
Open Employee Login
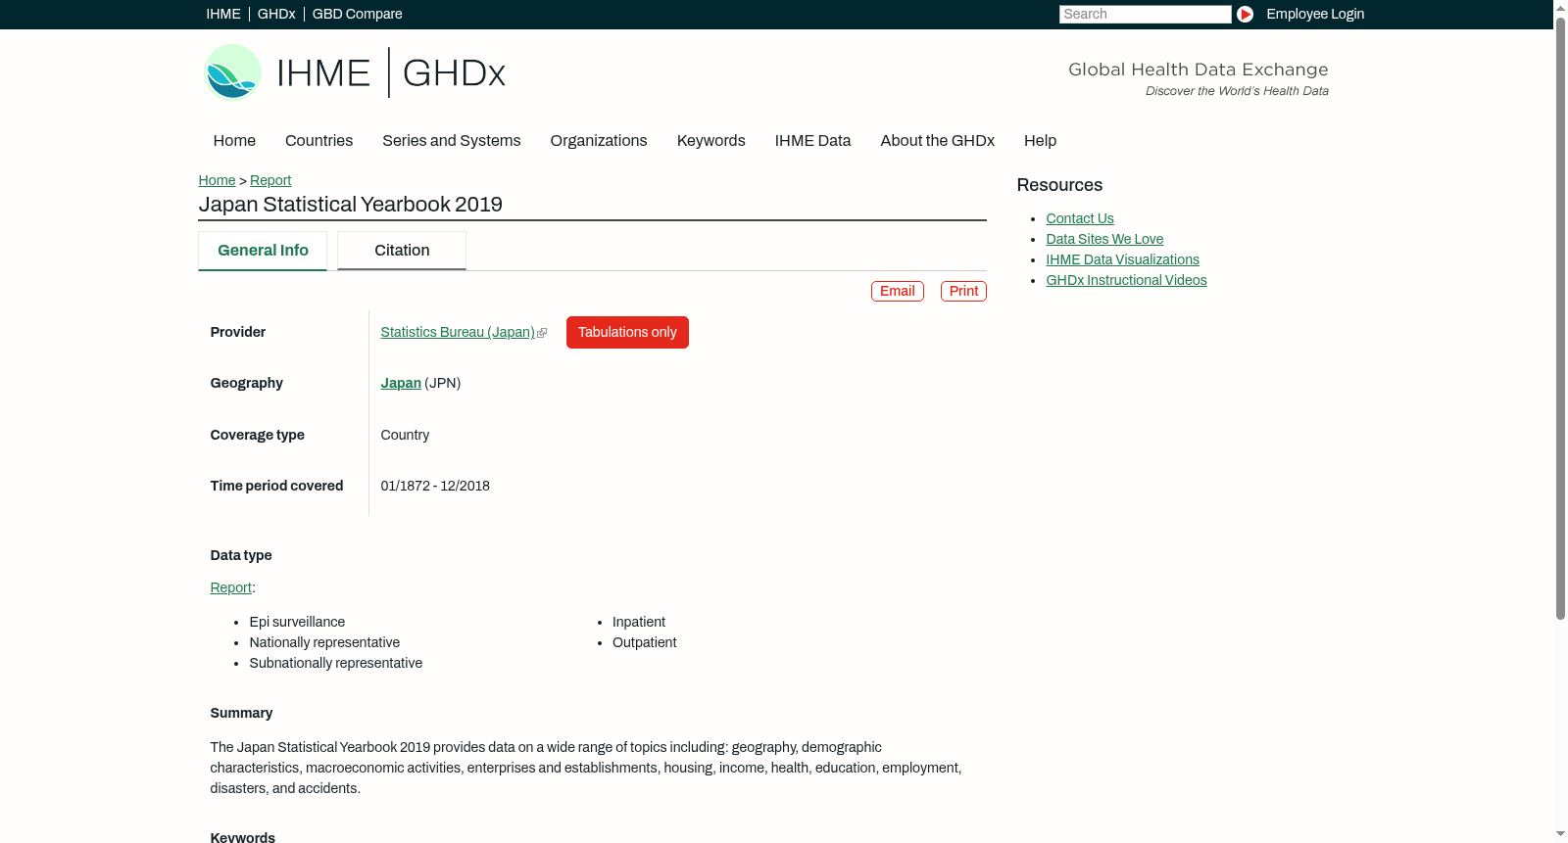point(1315,14)
